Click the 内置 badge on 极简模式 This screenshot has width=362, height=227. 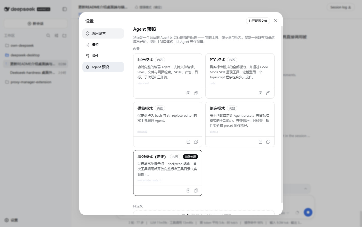(160, 108)
